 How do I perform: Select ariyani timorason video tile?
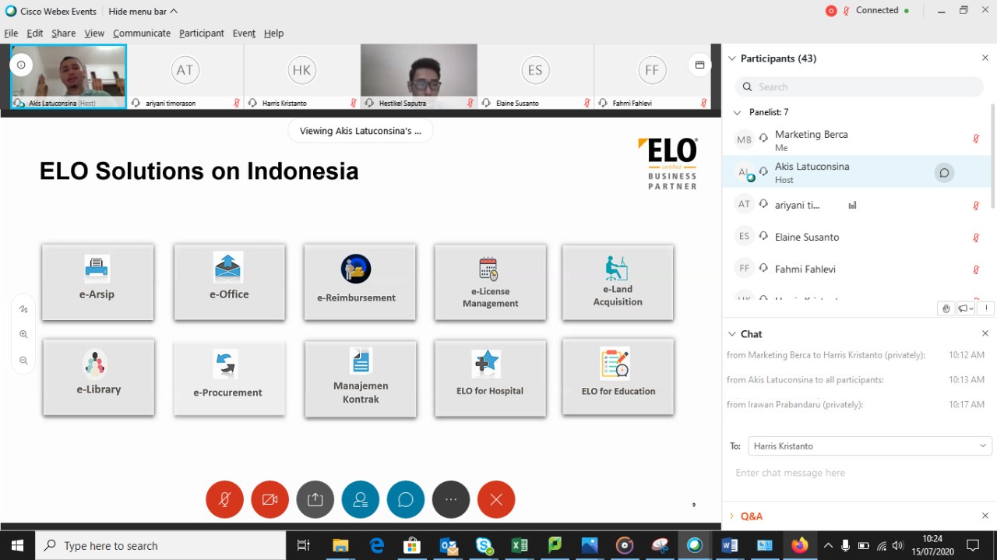pos(185,76)
